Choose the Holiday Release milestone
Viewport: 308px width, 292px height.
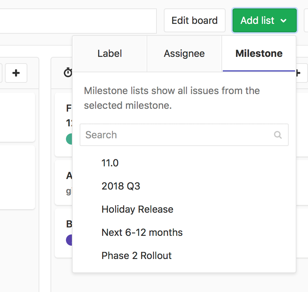click(x=137, y=209)
